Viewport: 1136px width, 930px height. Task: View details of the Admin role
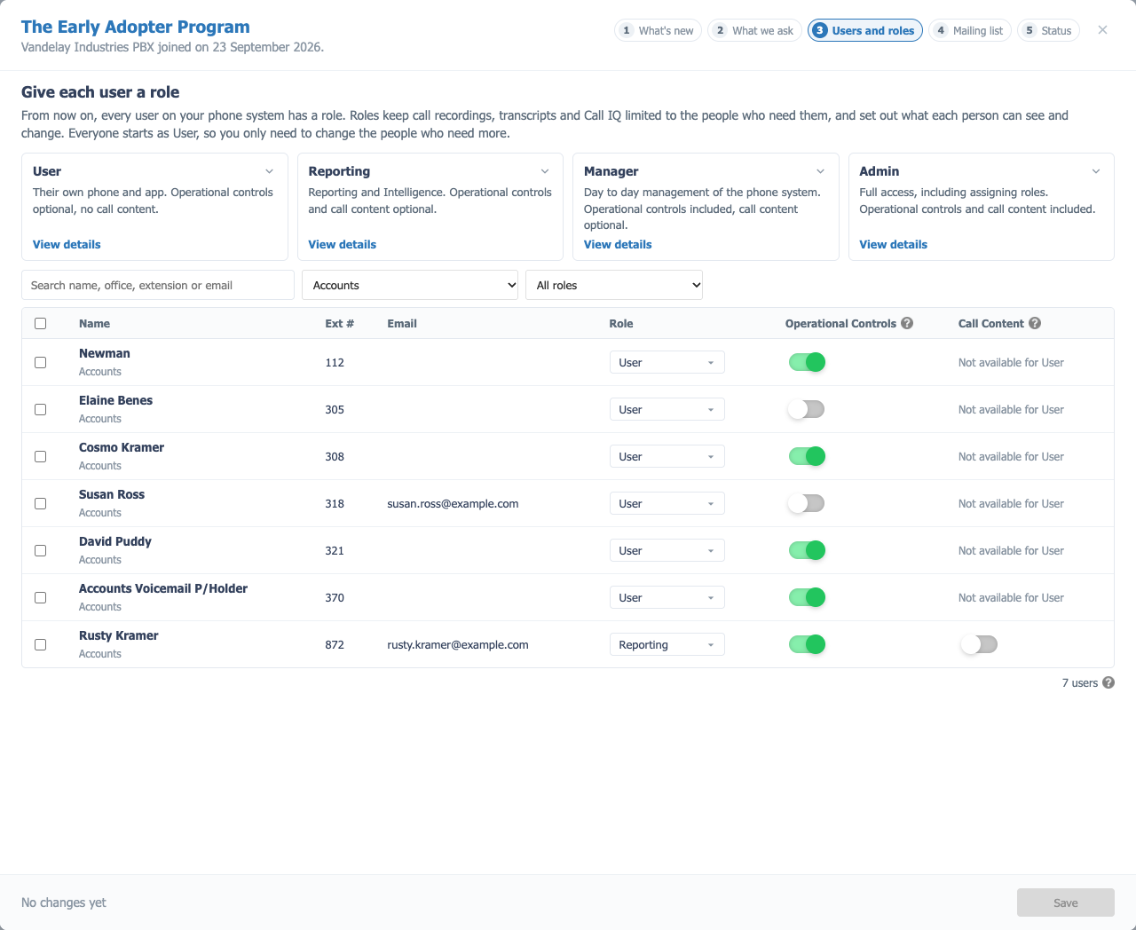[893, 244]
